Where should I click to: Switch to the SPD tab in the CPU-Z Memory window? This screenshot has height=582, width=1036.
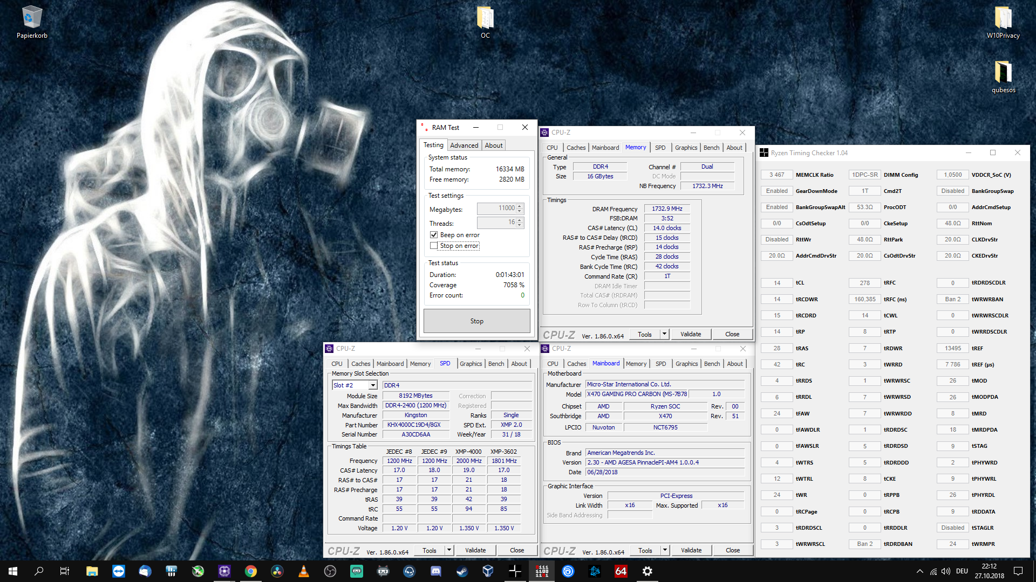[x=660, y=148]
